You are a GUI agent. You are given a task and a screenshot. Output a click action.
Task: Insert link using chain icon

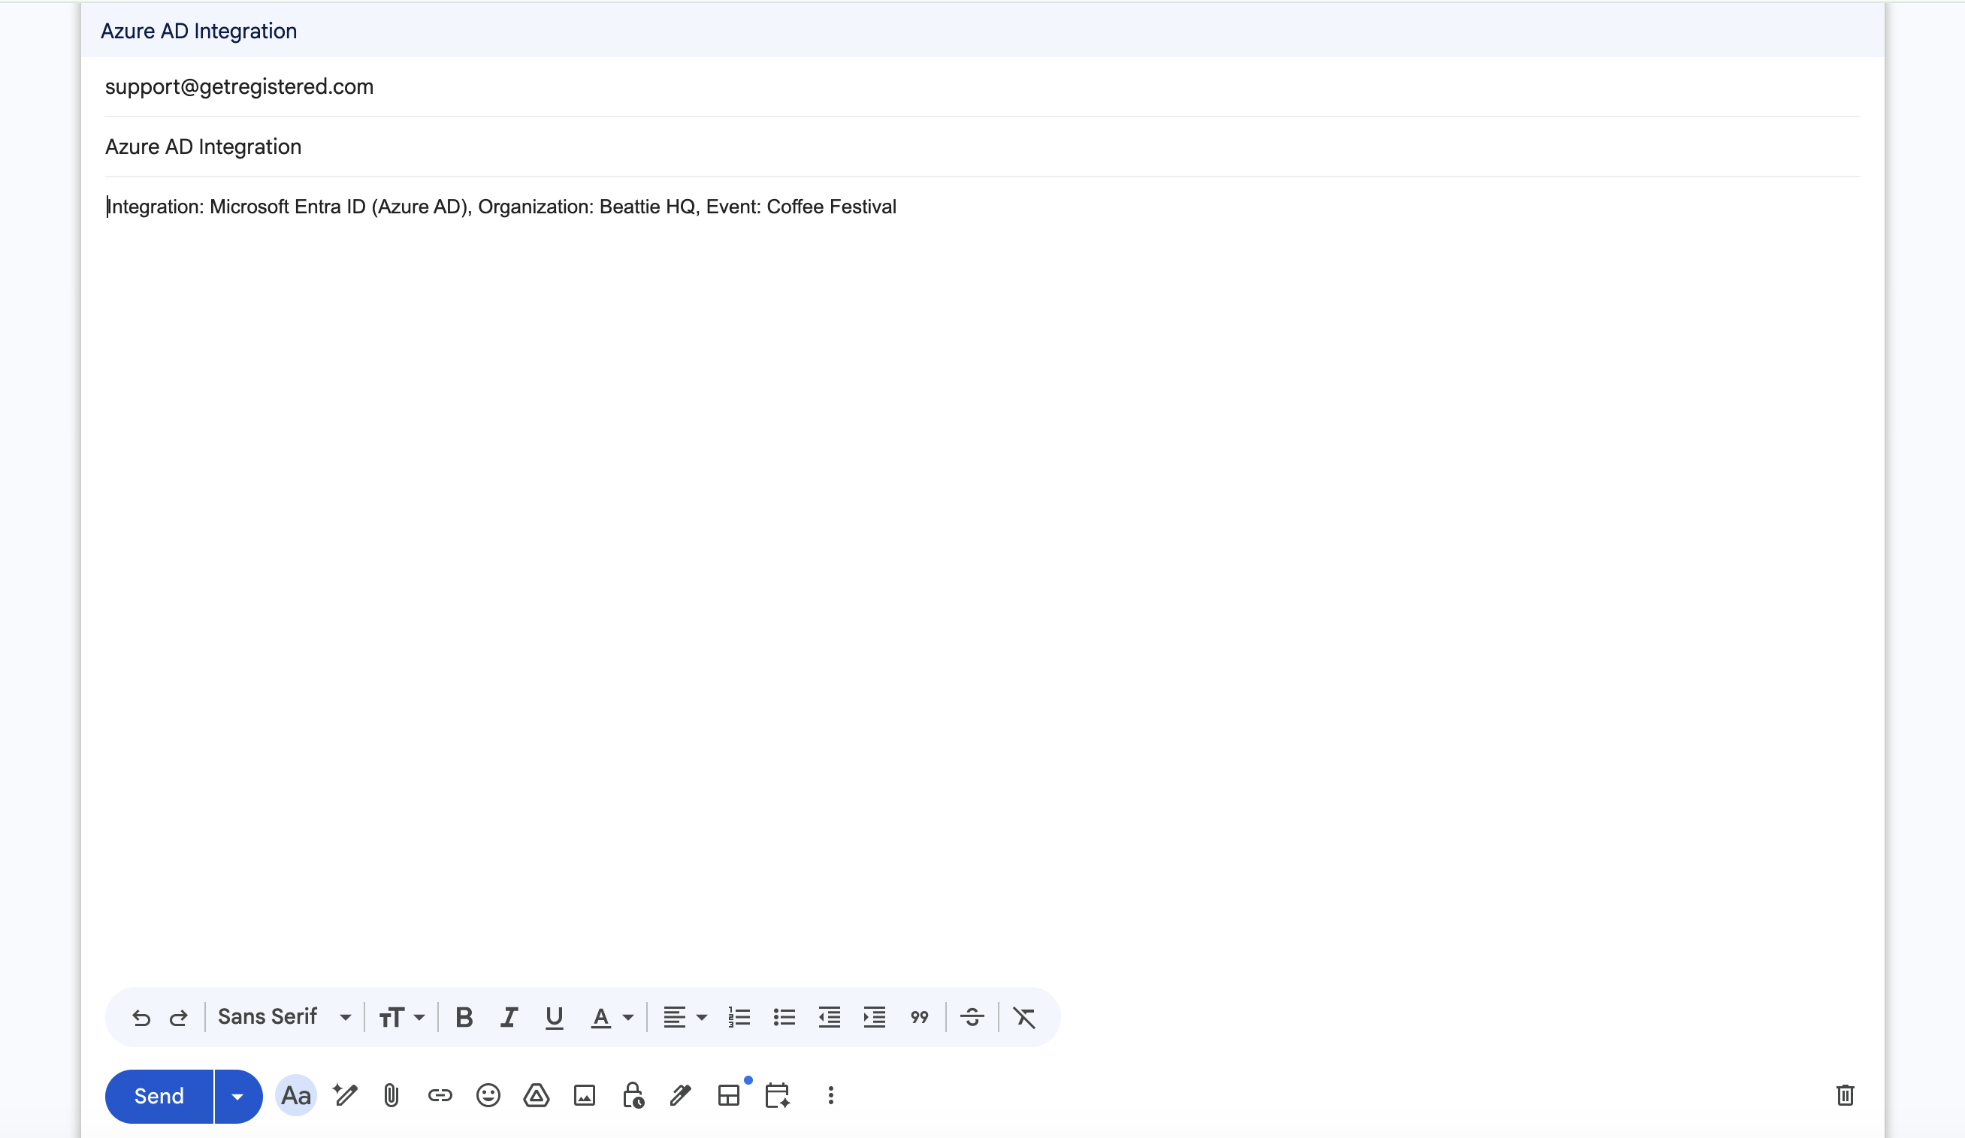[x=440, y=1095]
